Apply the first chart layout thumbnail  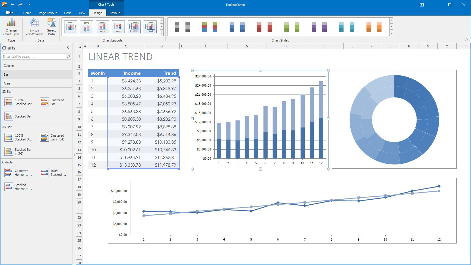click(x=71, y=27)
